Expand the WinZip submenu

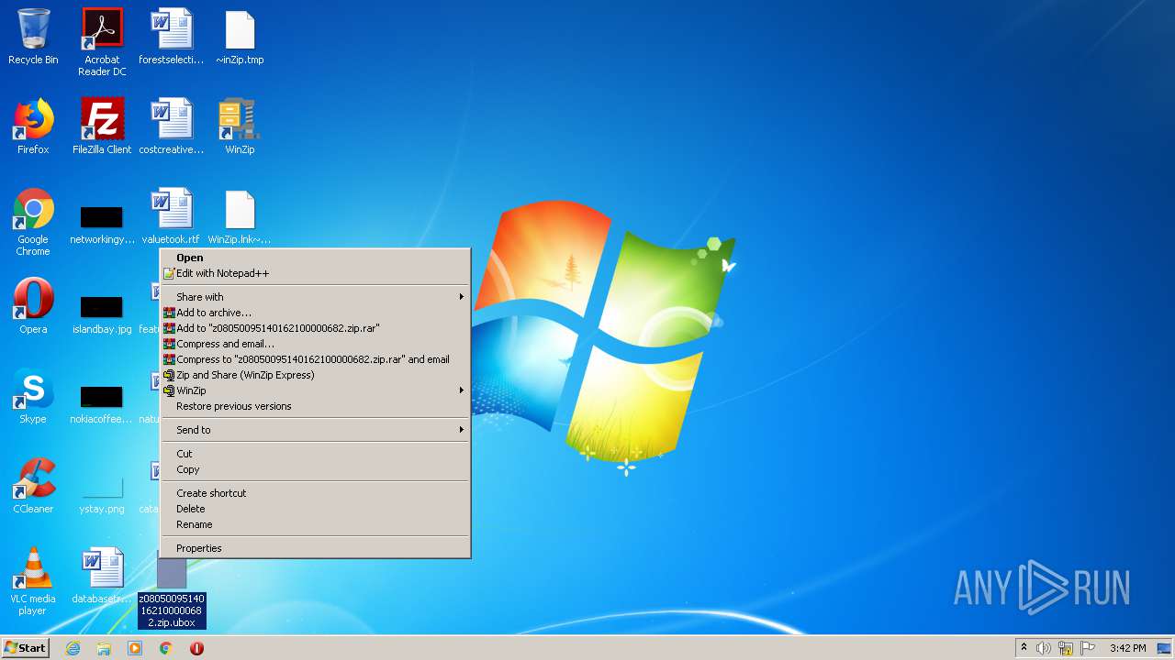(315, 390)
